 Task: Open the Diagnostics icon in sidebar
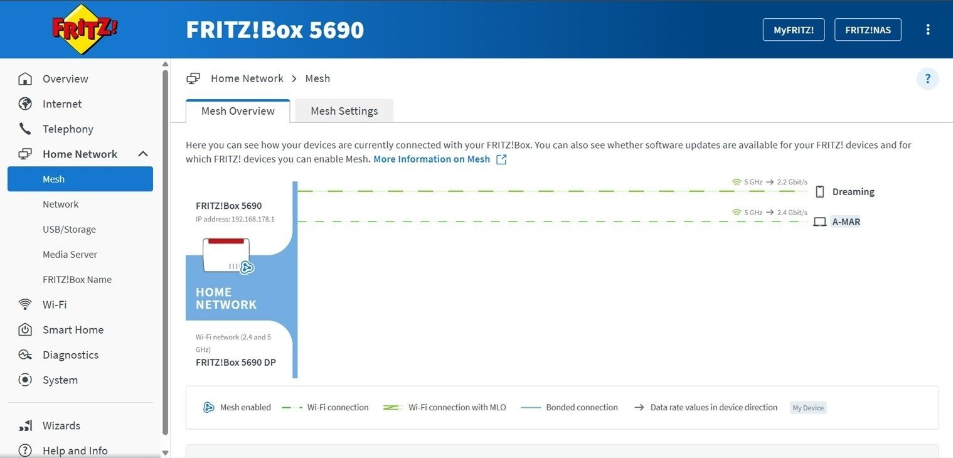tap(25, 355)
